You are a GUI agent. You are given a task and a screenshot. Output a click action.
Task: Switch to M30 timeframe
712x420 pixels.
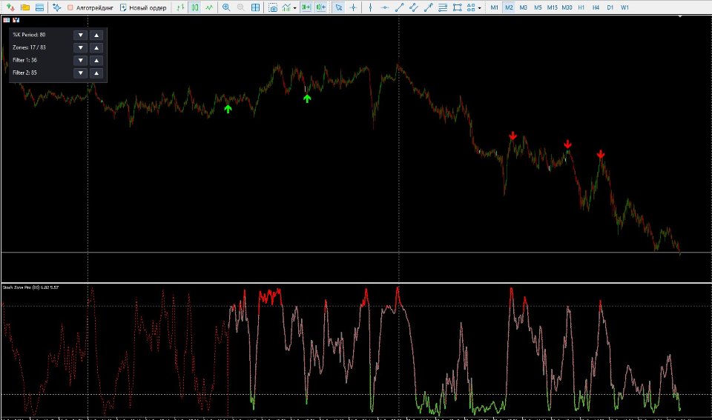pyautogui.click(x=567, y=7)
